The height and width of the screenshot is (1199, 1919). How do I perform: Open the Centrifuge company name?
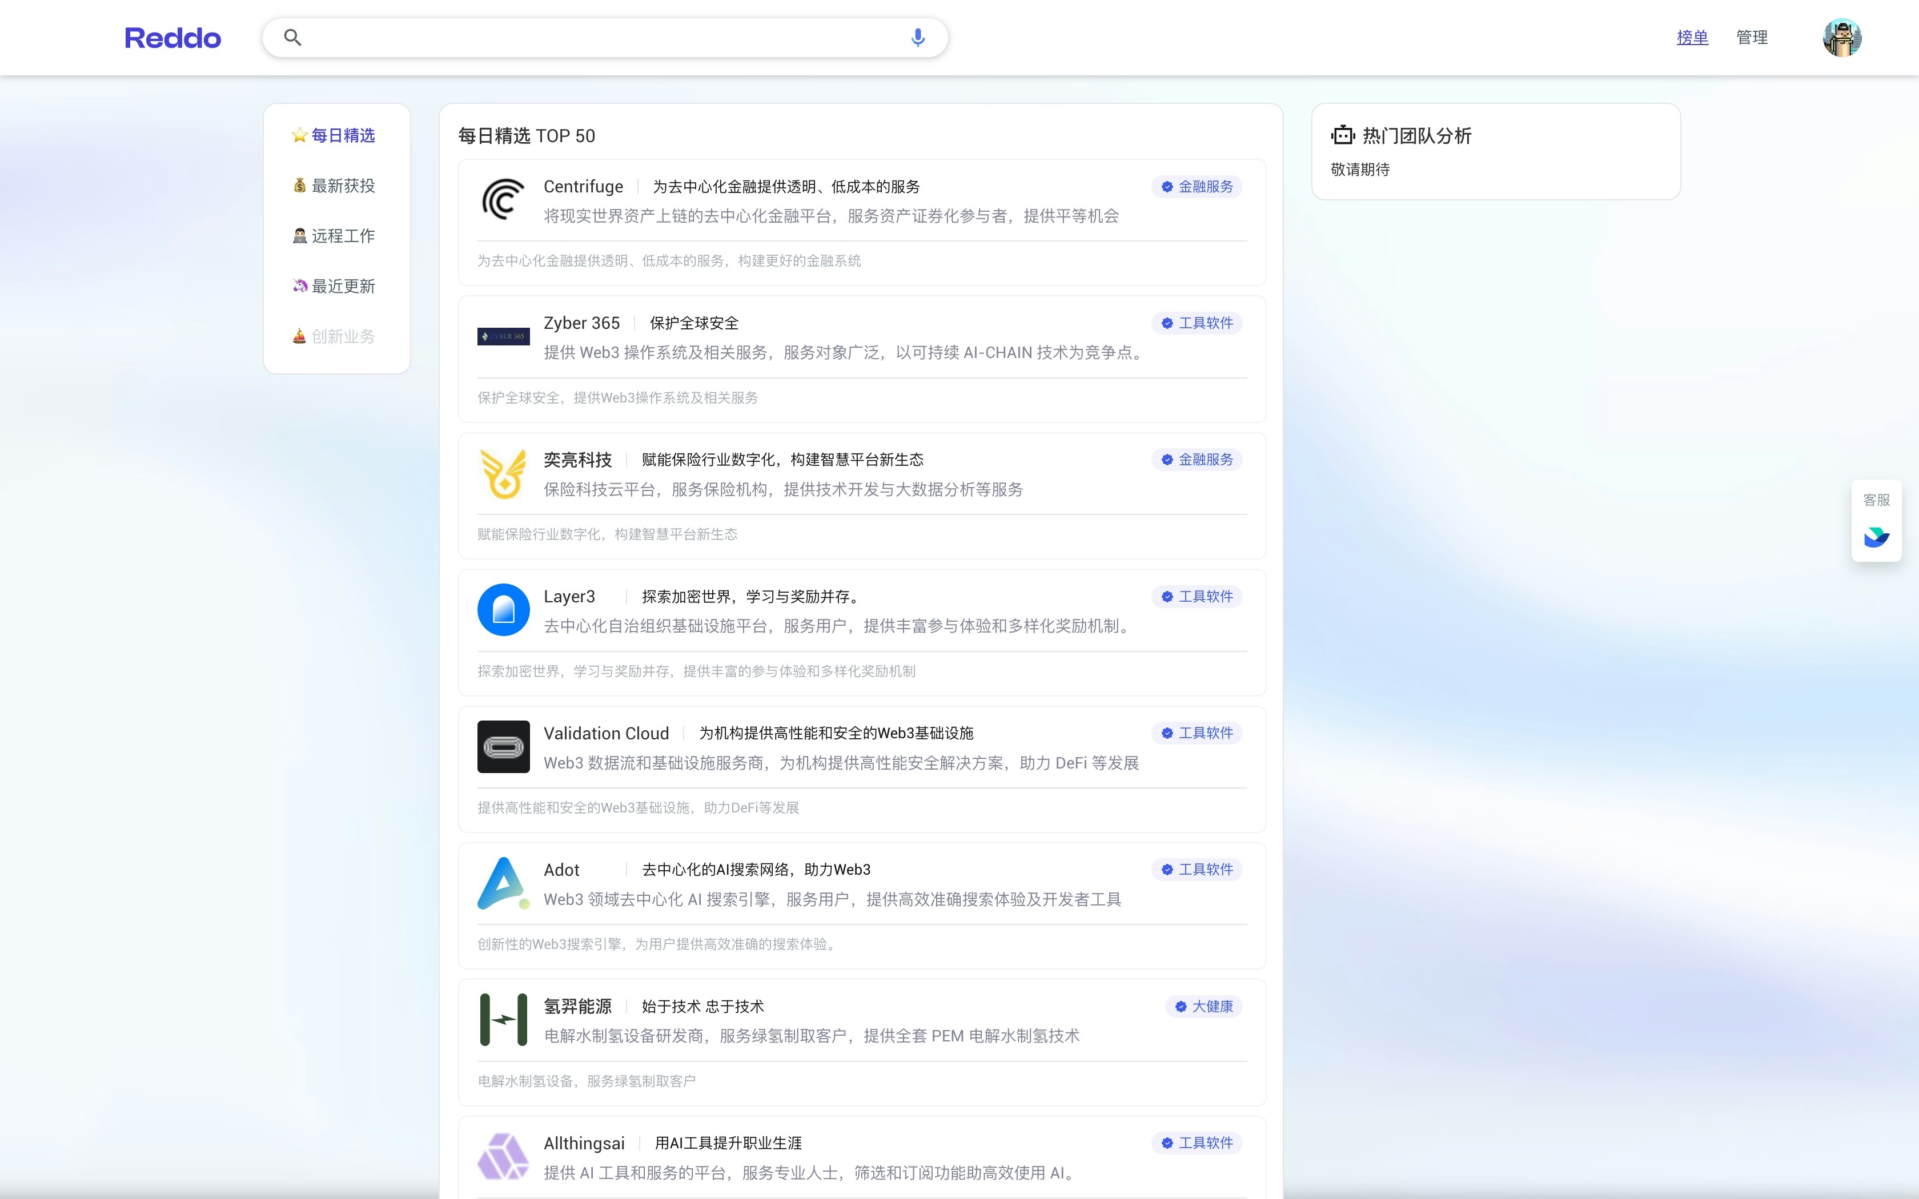pos(583,187)
